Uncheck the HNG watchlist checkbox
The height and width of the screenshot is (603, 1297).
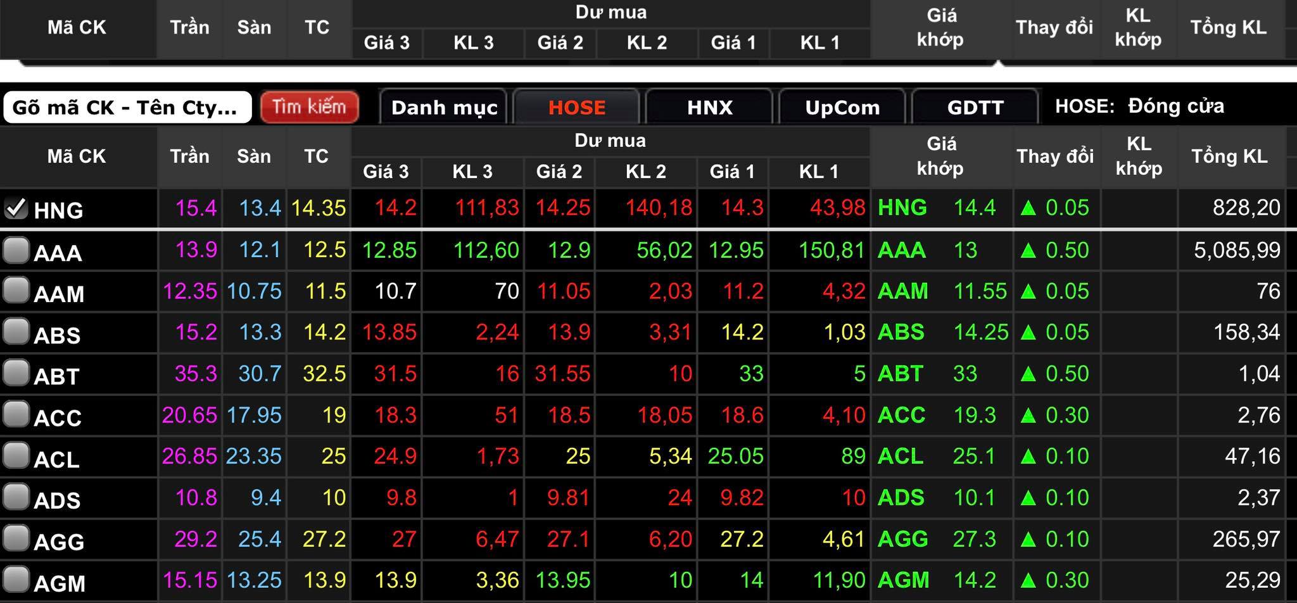point(16,208)
